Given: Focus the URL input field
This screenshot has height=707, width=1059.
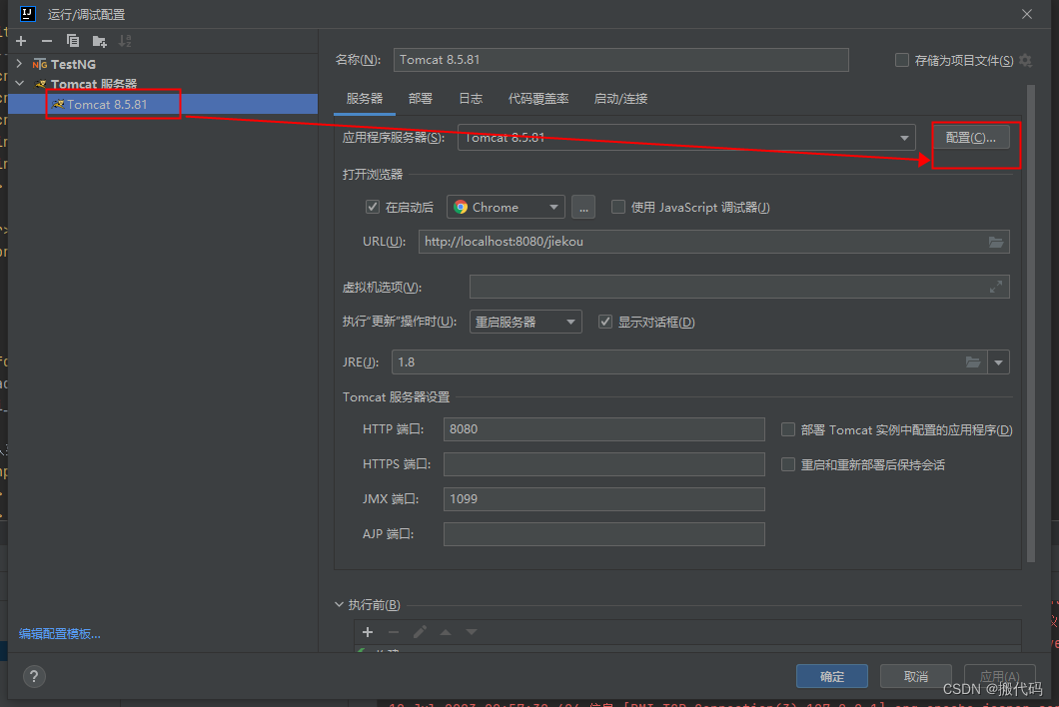Looking at the screenshot, I should [x=714, y=242].
